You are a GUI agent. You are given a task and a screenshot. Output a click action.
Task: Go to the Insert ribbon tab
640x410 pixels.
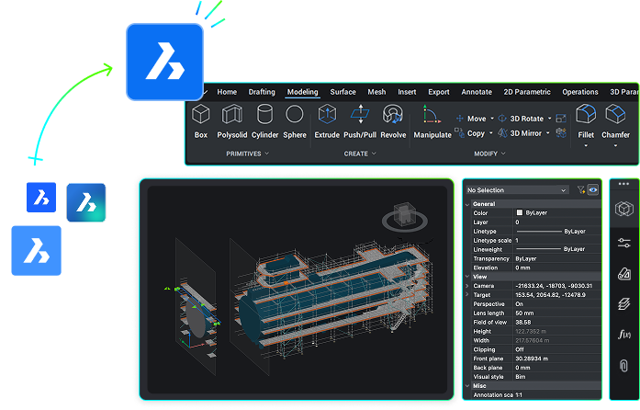pyautogui.click(x=407, y=92)
